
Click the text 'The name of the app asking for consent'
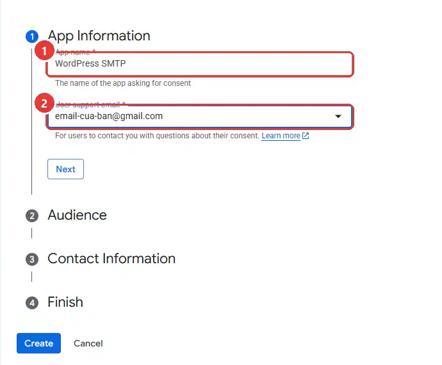point(123,83)
